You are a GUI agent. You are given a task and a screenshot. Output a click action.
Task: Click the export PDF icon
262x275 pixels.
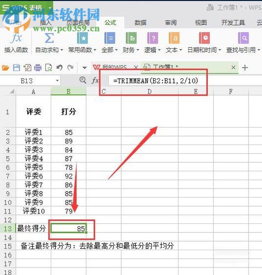[x=27, y=68]
